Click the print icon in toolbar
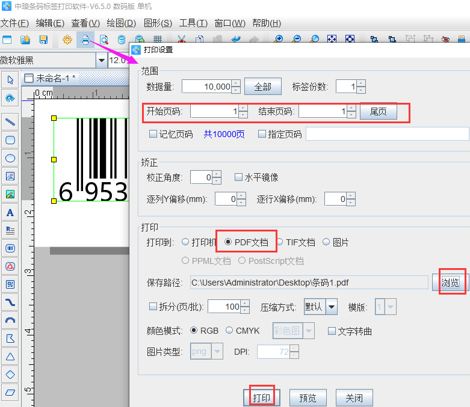470x407 pixels. point(85,40)
